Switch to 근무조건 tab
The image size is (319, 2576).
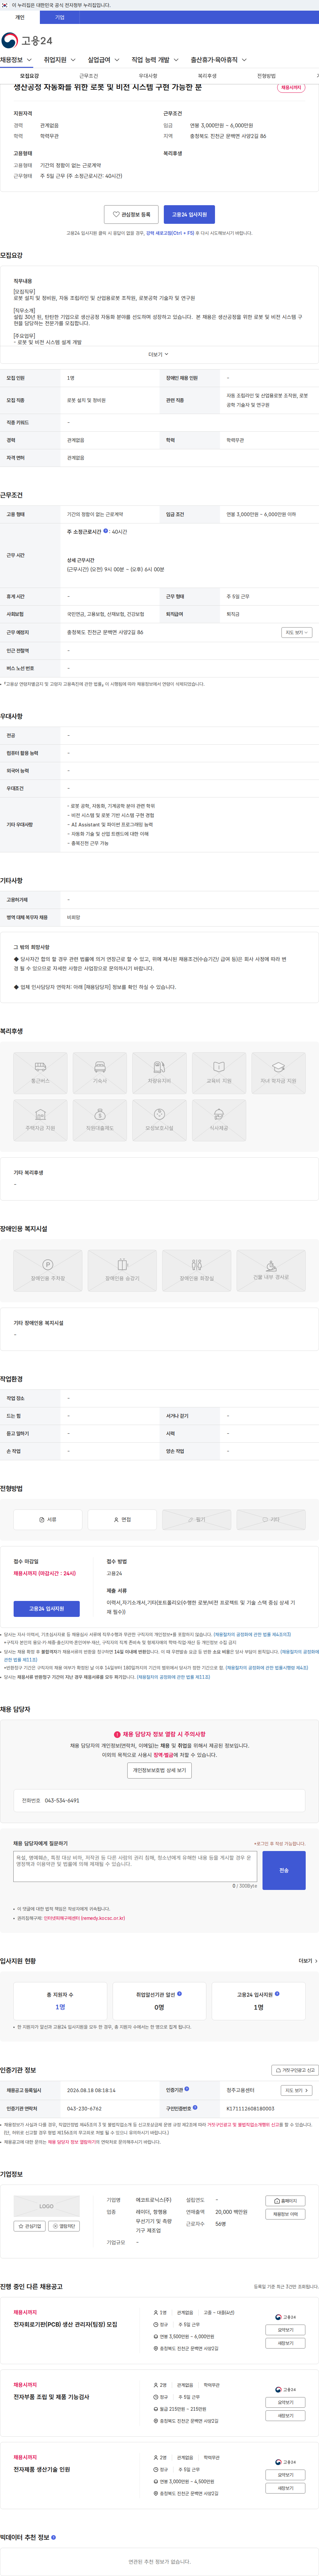click(89, 76)
